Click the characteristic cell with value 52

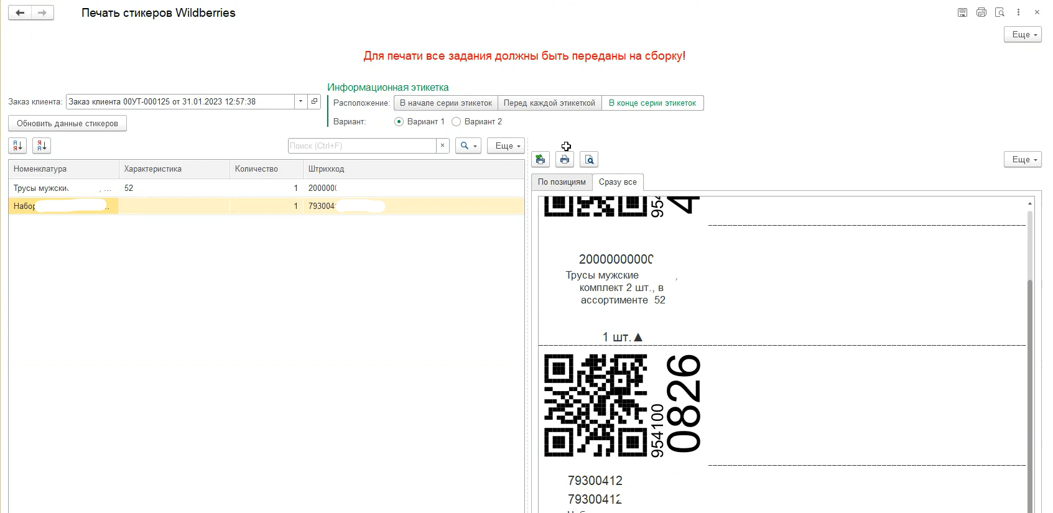point(174,188)
